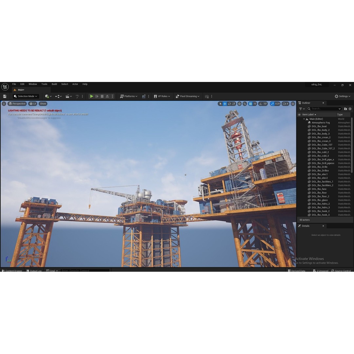Collapse the Main (Editor) node in Outliner

coord(304,119)
